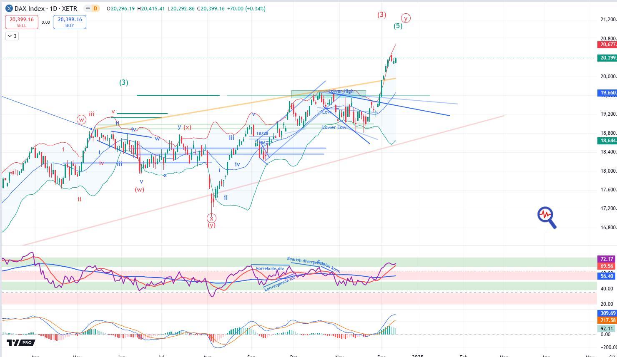Click the Lower High annotation text

pos(341,91)
